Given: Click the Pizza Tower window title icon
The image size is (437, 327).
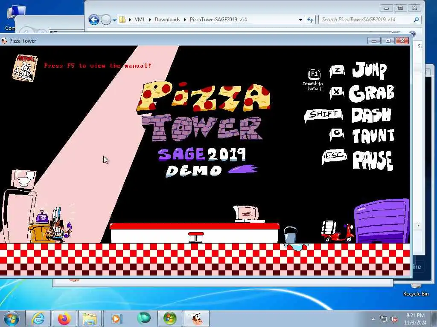Looking at the screenshot, I should [x=4, y=41].
